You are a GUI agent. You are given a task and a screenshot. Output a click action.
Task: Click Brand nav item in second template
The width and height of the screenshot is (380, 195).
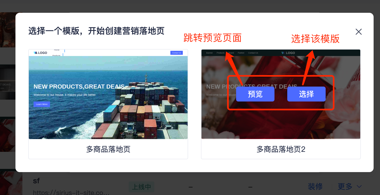coord(231,53)
